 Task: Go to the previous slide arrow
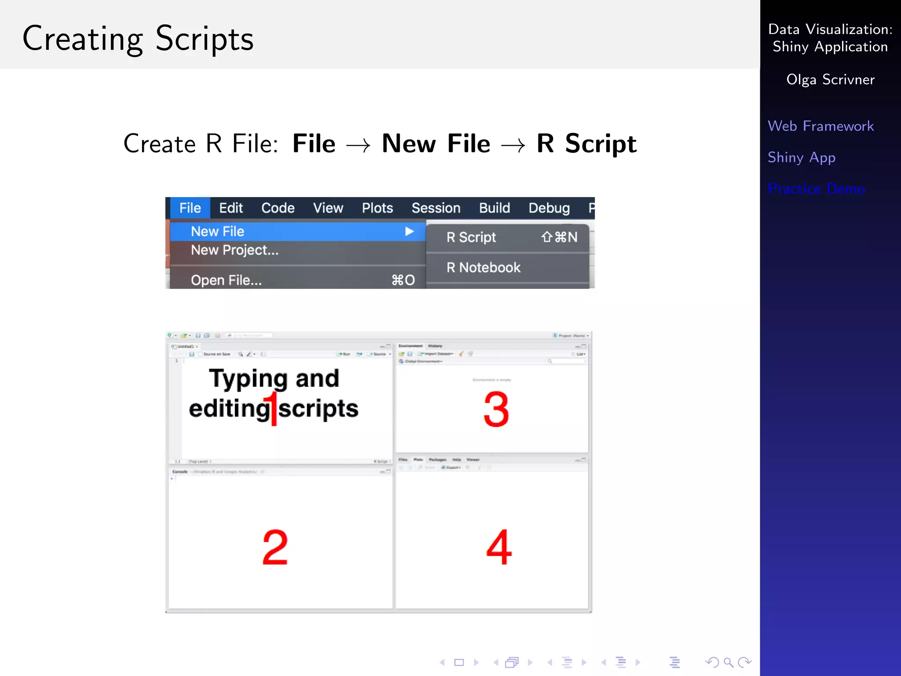(x=443, y=662)
